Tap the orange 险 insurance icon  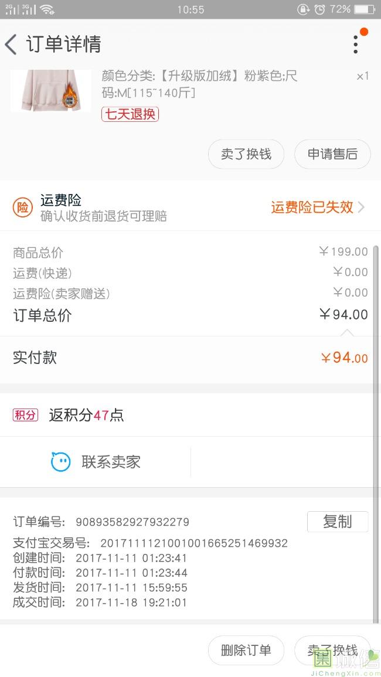point(23,207)
